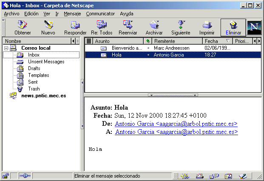This screenshot has height=181, width=264.
Task: Click the window size grip in the corner
Action: click(259, 176)
